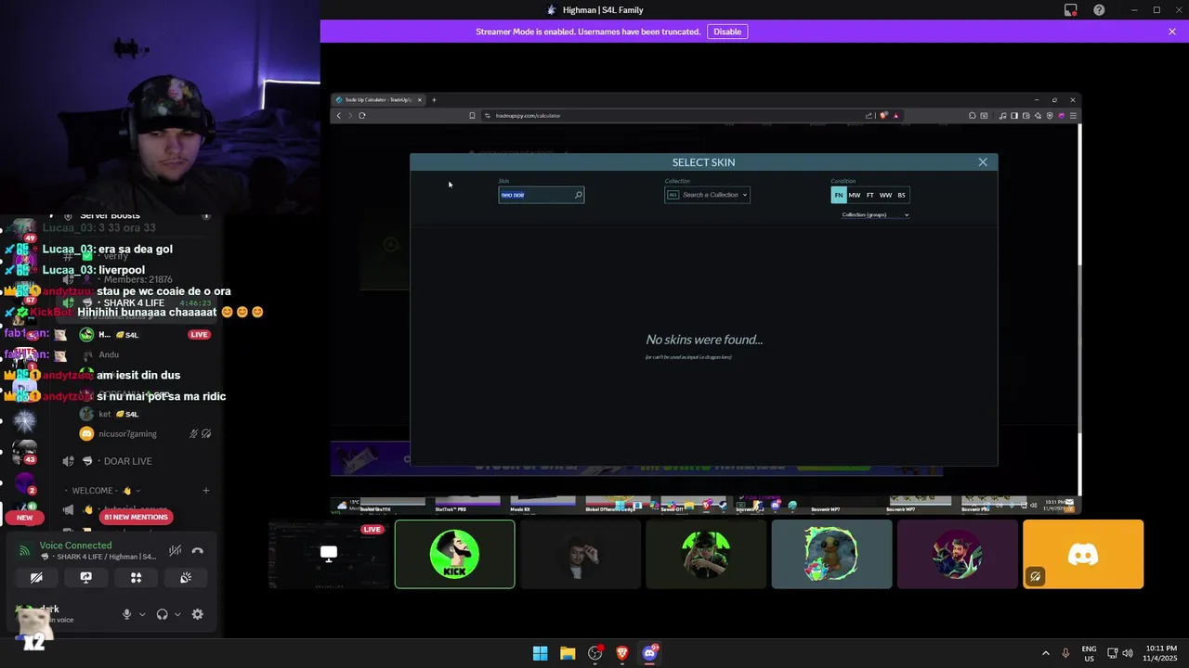Screen dimensions: 1189x668
Task: Click the browser page share icon
Action: pos(869,116)
